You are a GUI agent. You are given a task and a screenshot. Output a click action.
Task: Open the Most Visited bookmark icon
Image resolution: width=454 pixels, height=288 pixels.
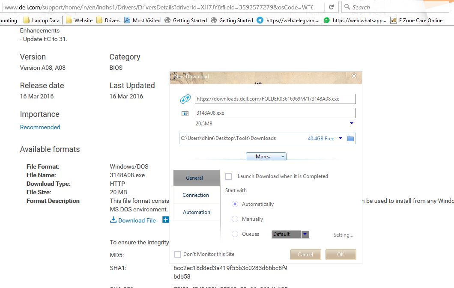pos(127,20)
